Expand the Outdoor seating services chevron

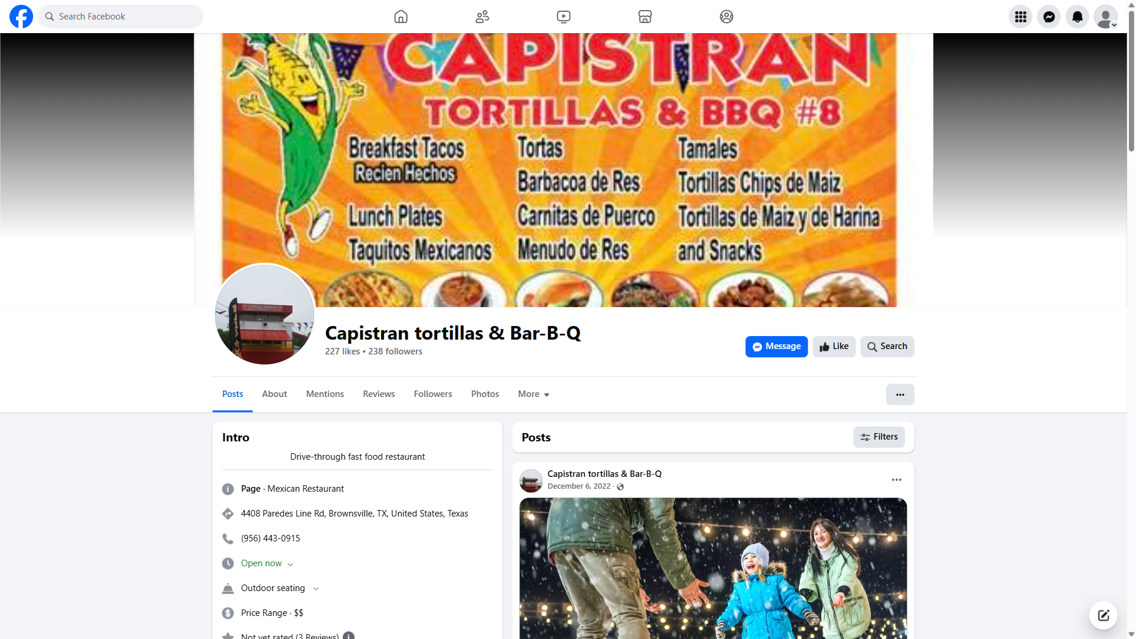pyautogui.click(x=316, y=589)
